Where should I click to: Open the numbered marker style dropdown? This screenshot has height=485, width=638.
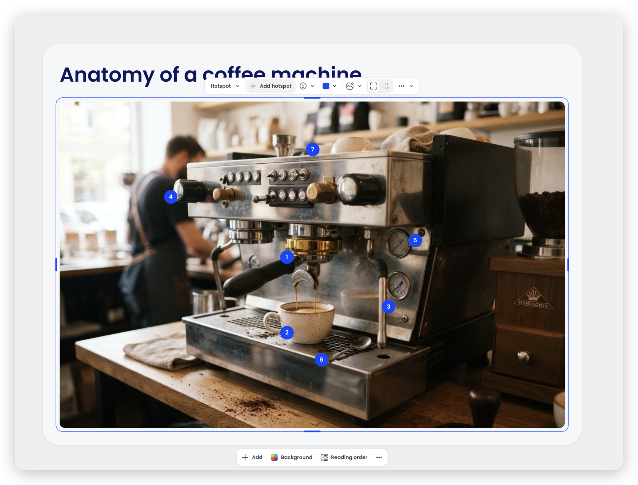click(x=307, y=86)
